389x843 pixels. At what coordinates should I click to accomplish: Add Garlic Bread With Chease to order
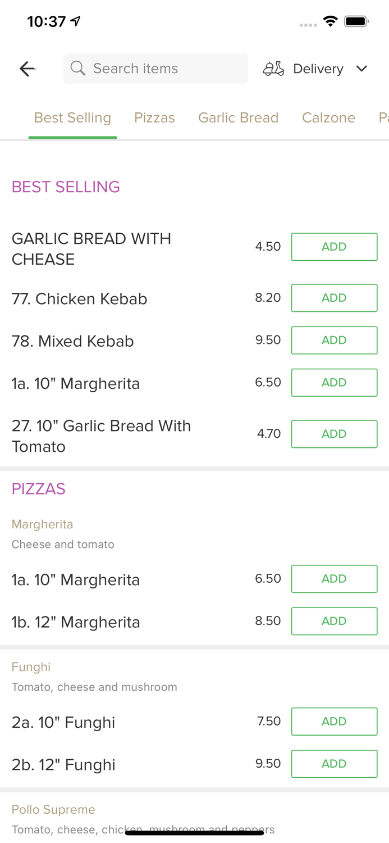tap(334, 246)
